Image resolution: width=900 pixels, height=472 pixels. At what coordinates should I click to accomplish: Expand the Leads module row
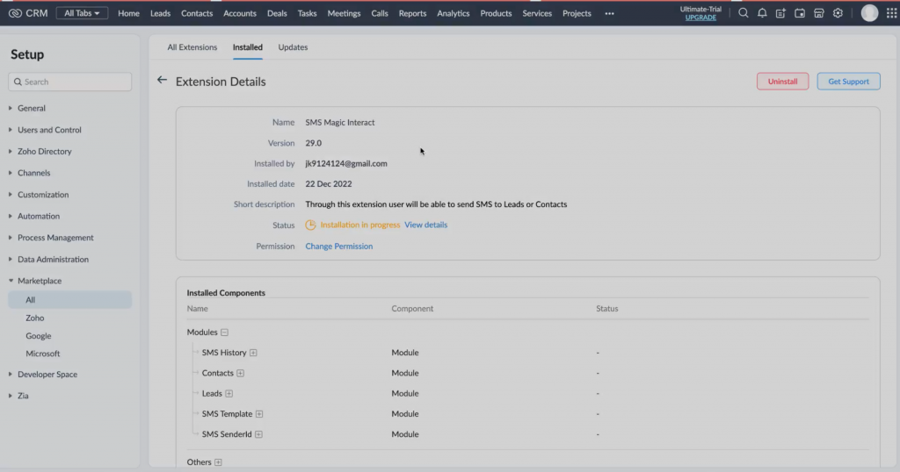[229, 394]
